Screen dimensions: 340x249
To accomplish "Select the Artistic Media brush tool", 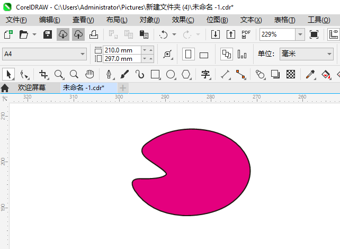I will [x=124, y=74].
